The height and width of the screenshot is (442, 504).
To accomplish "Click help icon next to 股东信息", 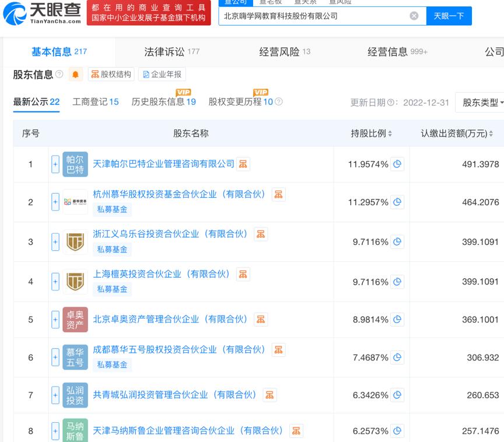I will (x=60, y=74).
